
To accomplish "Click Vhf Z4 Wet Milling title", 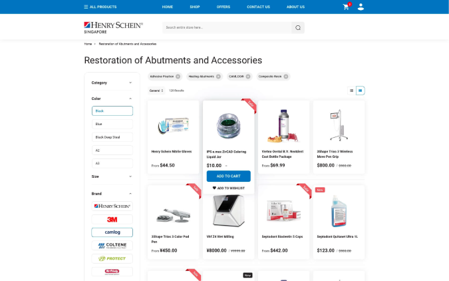I will tap(220, 236).
